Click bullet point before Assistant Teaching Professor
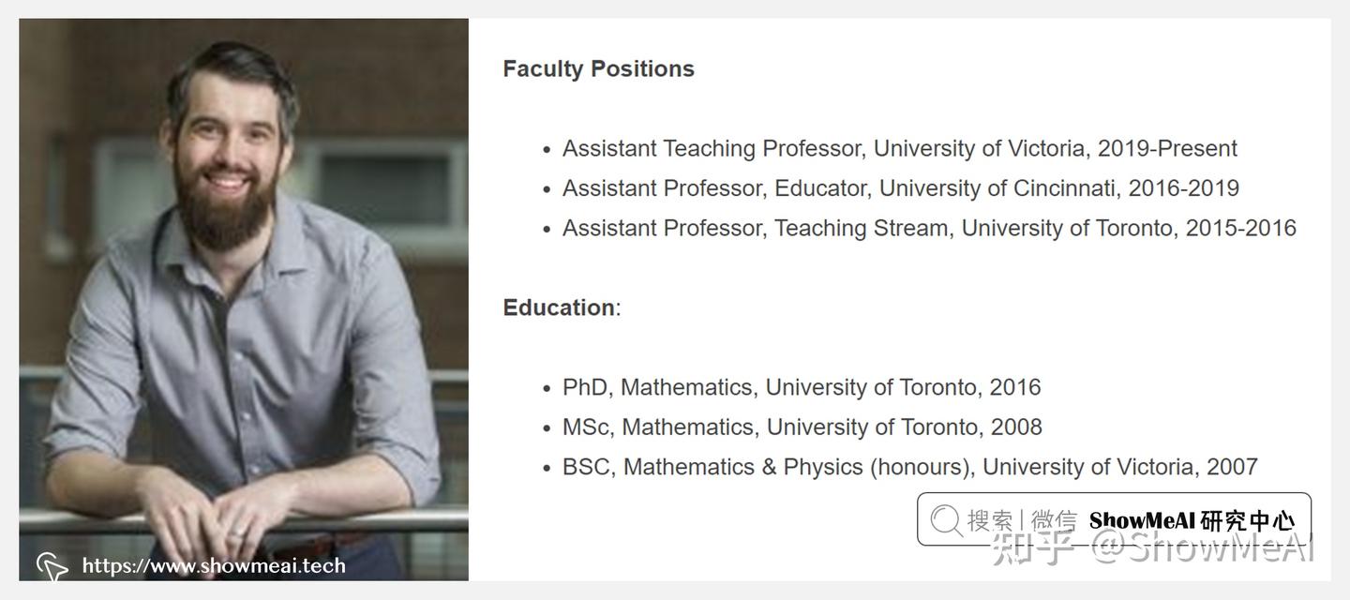The height and width of the screenshot is (600, 1350). 547,150
